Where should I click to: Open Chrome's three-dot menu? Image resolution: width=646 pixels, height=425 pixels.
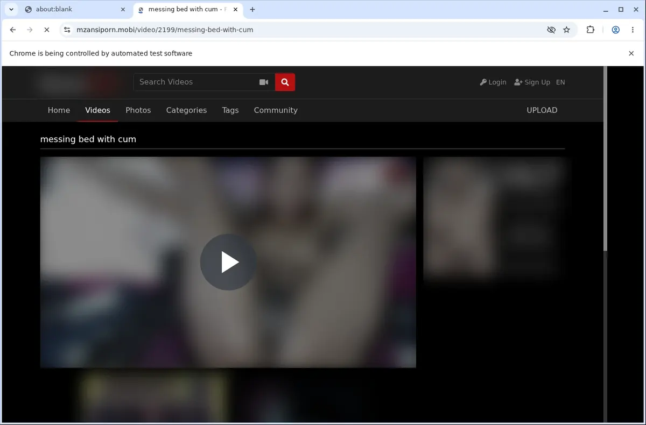click(x=633, y=30)
